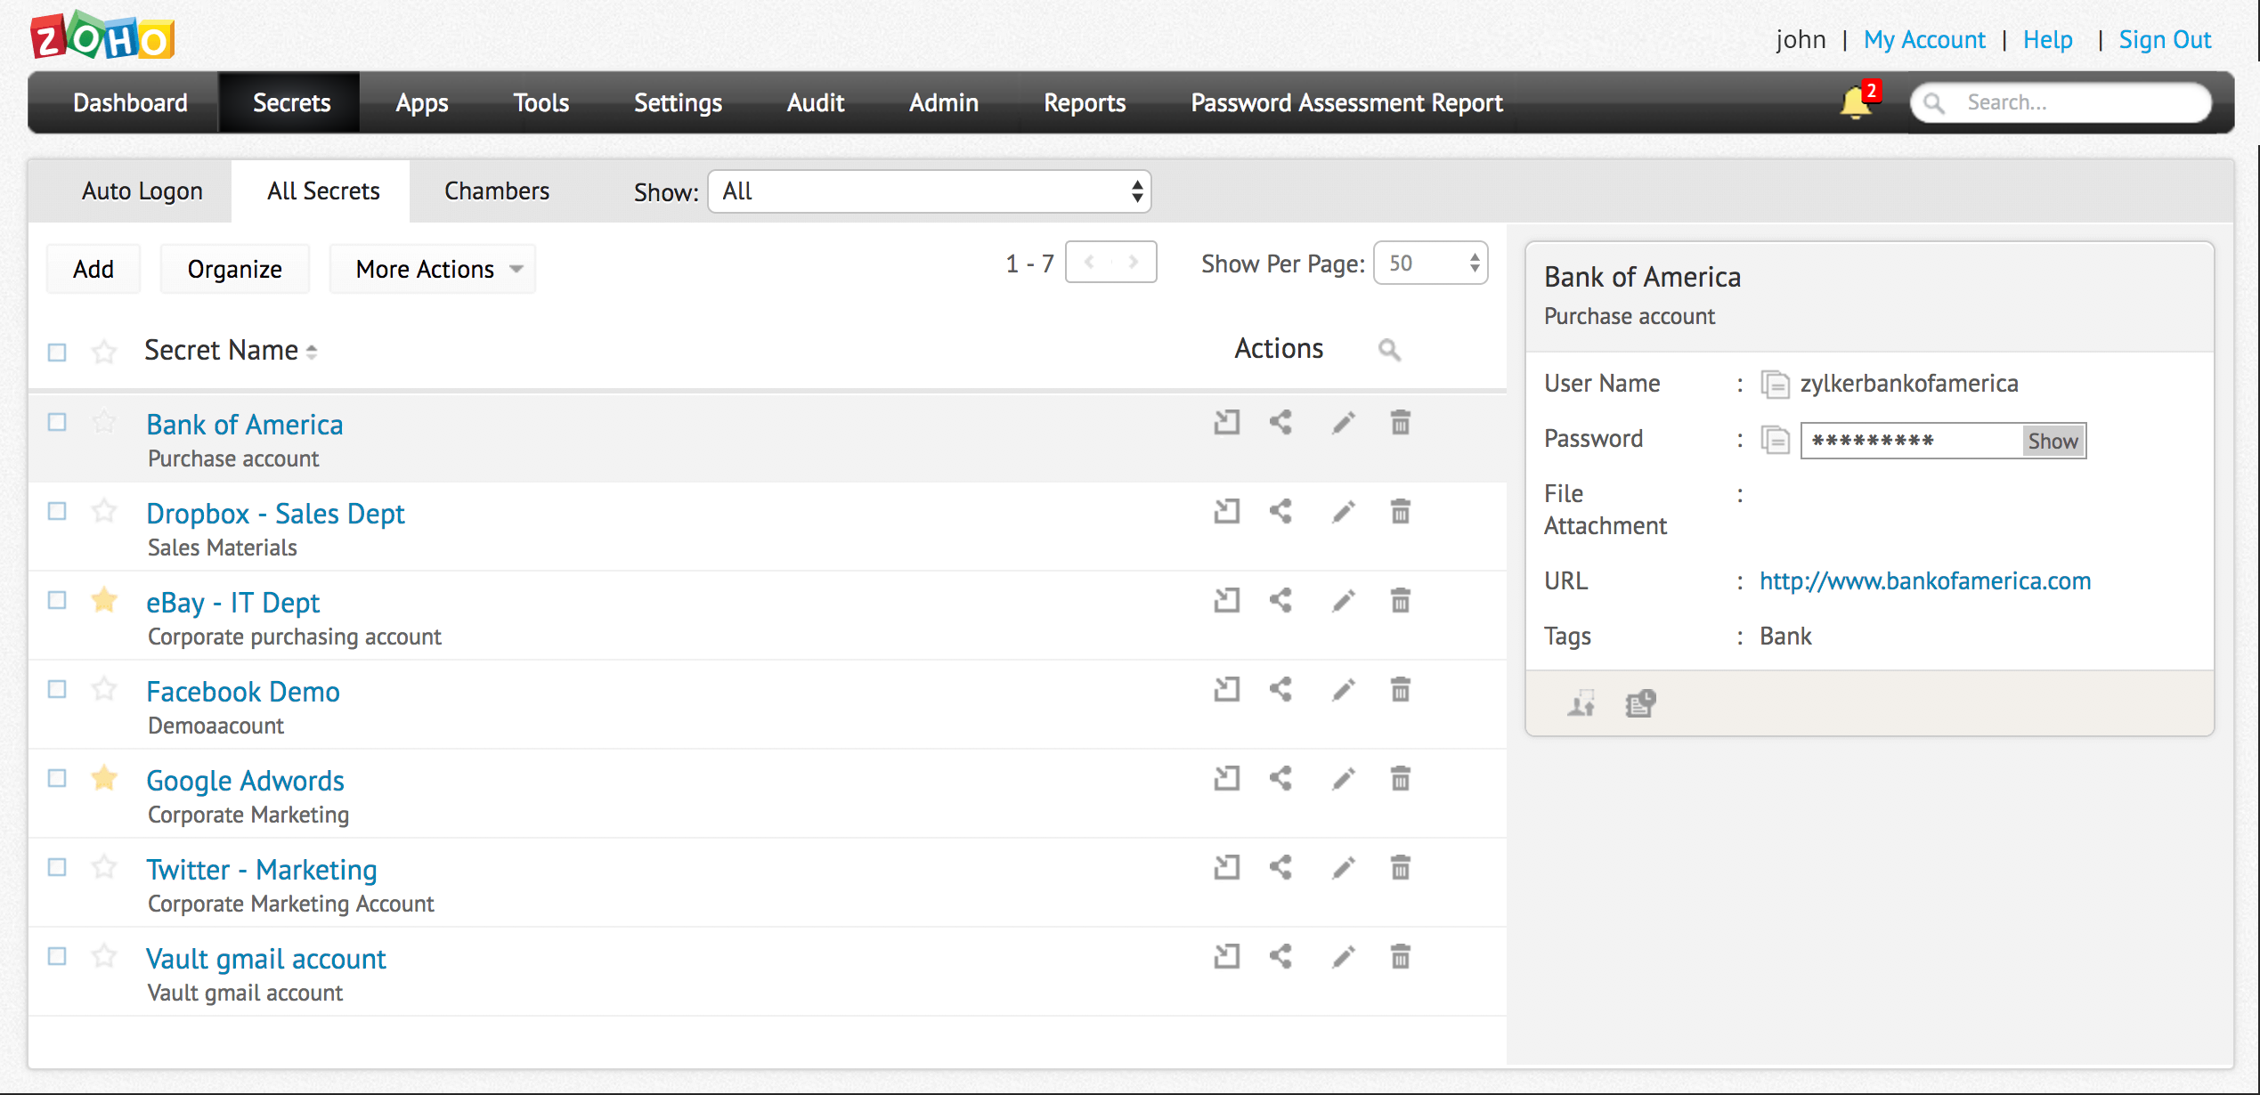2260x1095 pixels.
Task: Unstar the Google Adwords secret
Action: point(103,778)
